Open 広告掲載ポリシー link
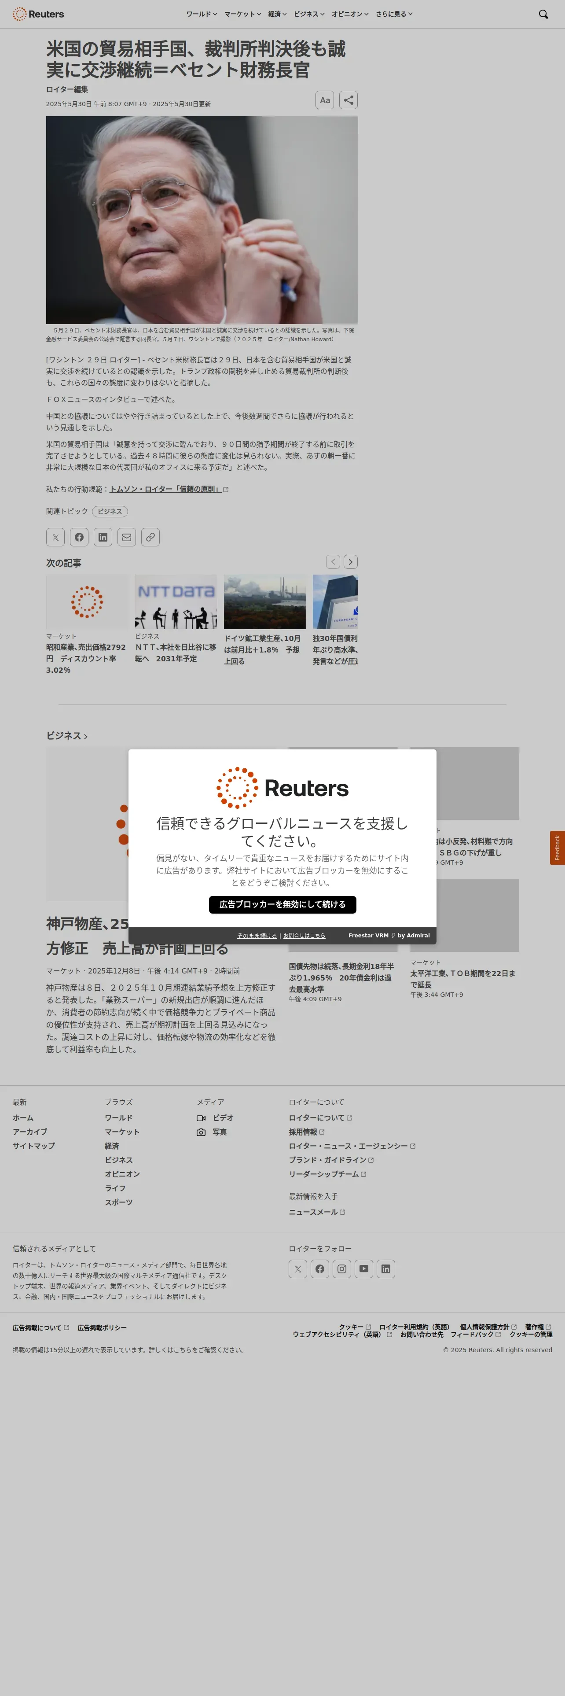Image resolution: width=565 pixels, height=1696 pixels. [x=102, y=1328]
